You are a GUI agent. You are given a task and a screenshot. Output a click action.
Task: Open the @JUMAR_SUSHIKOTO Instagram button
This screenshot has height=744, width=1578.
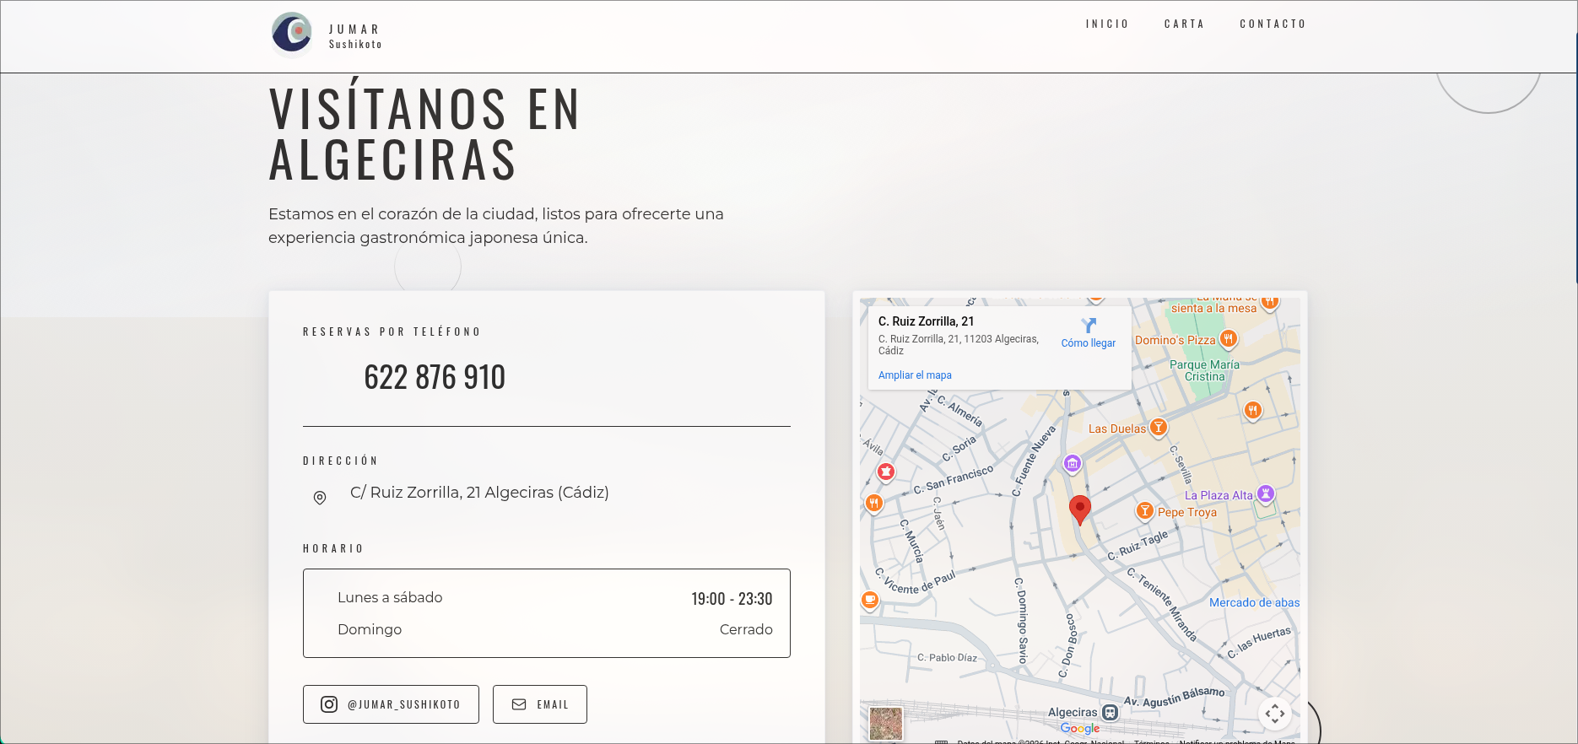pyautogui.click(x=391, y=704)
